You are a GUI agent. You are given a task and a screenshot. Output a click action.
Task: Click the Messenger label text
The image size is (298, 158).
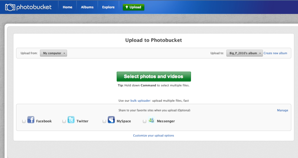pyautogui.click(x=166, y=121)
